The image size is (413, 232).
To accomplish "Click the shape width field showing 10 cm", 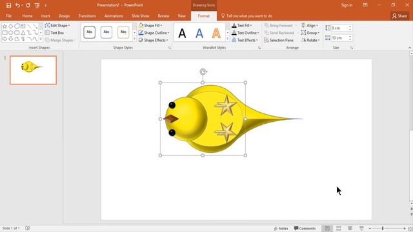I will pyautogui.click(x=339, y=38).
